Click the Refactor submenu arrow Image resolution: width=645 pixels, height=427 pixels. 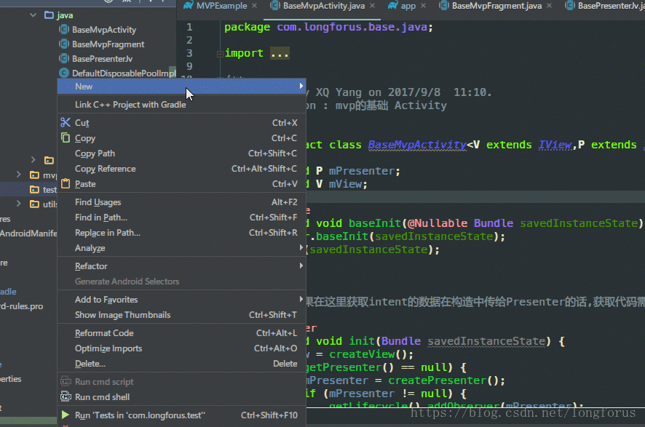pos(301,266)
